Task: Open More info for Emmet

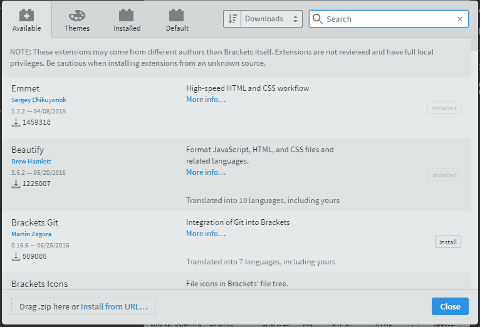Action: (x=206, y=100)
